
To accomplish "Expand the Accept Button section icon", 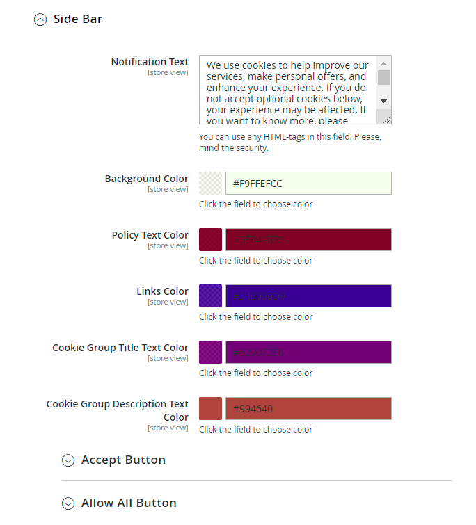I will click(68, 460).
